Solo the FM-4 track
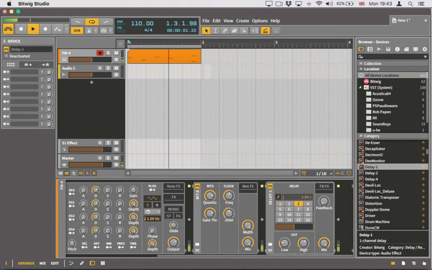Viewport: 432px width, 270px height. [108, 52]
